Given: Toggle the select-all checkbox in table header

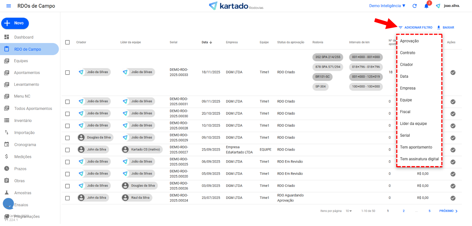Looking at the screenshot, I should (68, 42).
